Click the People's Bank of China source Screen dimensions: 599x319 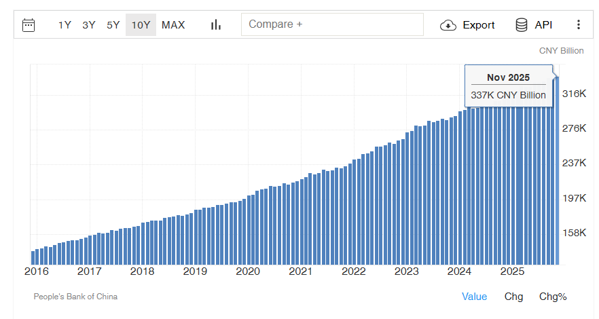75,297
